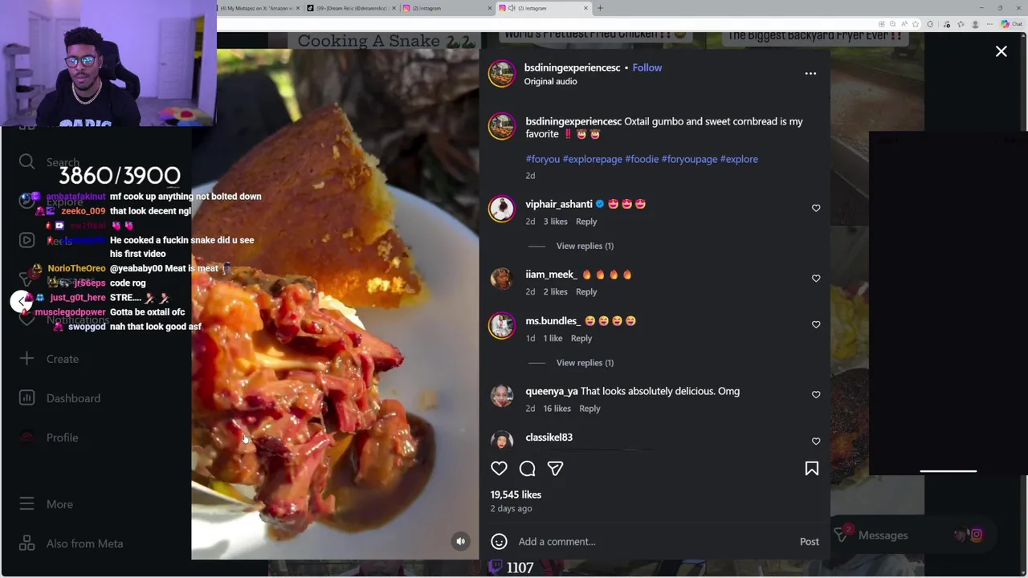Click the #foodie hashtag link

tap(641, 159)
